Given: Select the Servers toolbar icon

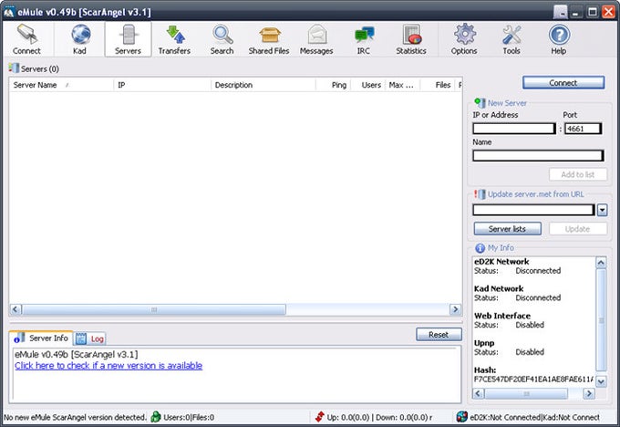Looking at the screenshot, I should pos(128,39).
